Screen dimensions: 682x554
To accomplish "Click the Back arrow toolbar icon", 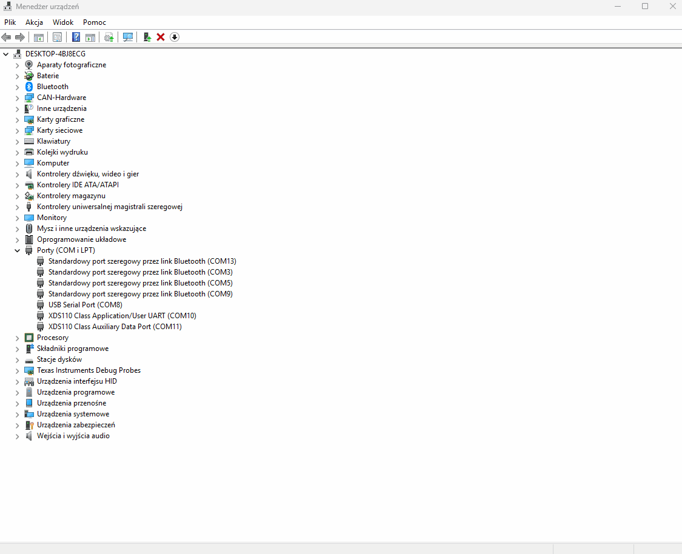I will click(x=6, y=38).
